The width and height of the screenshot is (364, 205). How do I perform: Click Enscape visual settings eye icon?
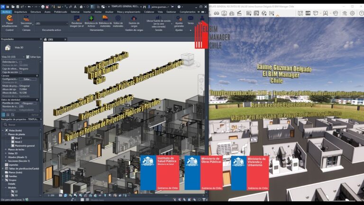pyautogui.click(x=345, y=13)
